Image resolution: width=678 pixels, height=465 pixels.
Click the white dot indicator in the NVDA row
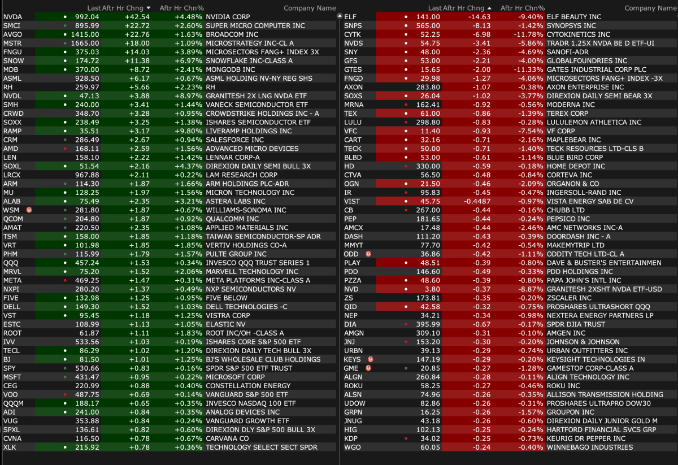pos(66,17)
